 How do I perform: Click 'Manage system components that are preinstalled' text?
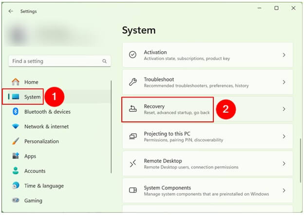click(x=206, y=194)
